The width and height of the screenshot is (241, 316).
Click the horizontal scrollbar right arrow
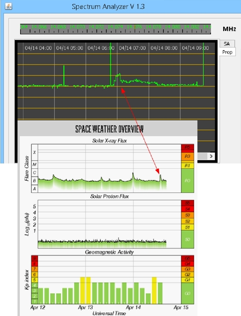[211, 156]
